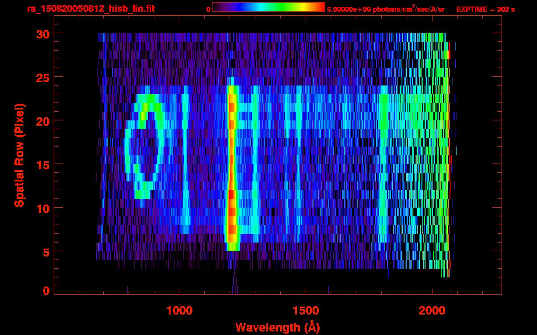Click the 1000 wavelength tick label
Viewport: 537px width, 335px height.
tap(179, 310)
